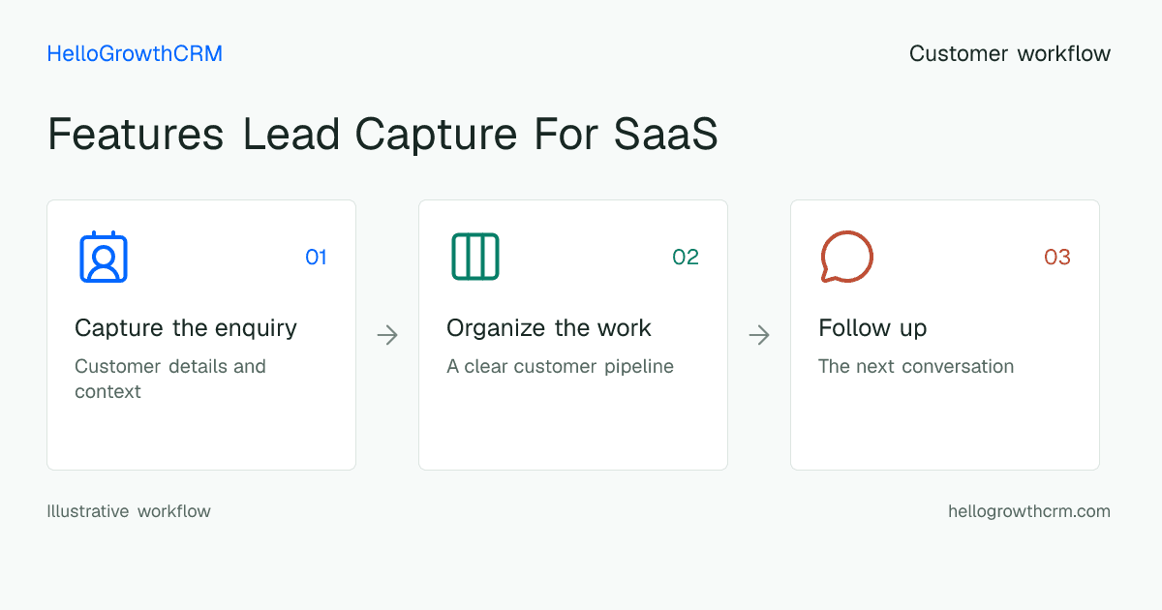1162x610 pixels.
Task: Click the green step number 02
Action: [x=686, y=257]
